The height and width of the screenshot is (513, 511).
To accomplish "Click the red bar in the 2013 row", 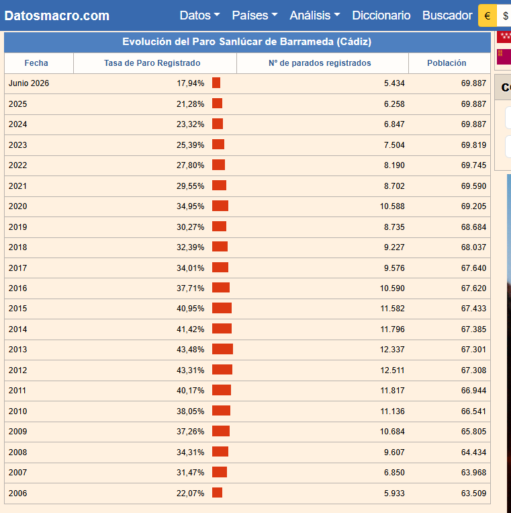I will [x=222, y=349].
